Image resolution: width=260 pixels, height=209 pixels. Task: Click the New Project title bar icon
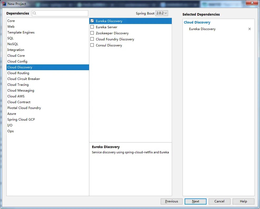coord(4,4)
